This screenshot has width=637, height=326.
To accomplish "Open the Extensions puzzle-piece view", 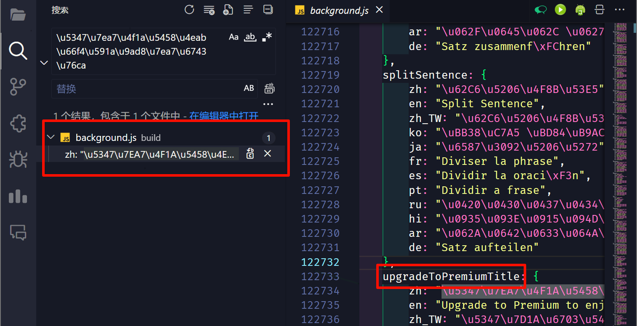I will (18, 124).
